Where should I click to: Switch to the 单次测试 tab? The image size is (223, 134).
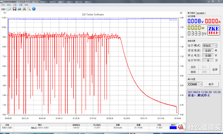pos(191,13)
